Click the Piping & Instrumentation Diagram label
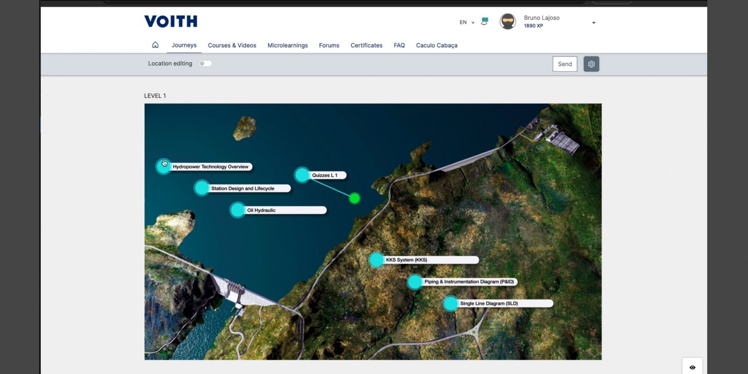Screen dimensions: 748x374 point(469,282)
